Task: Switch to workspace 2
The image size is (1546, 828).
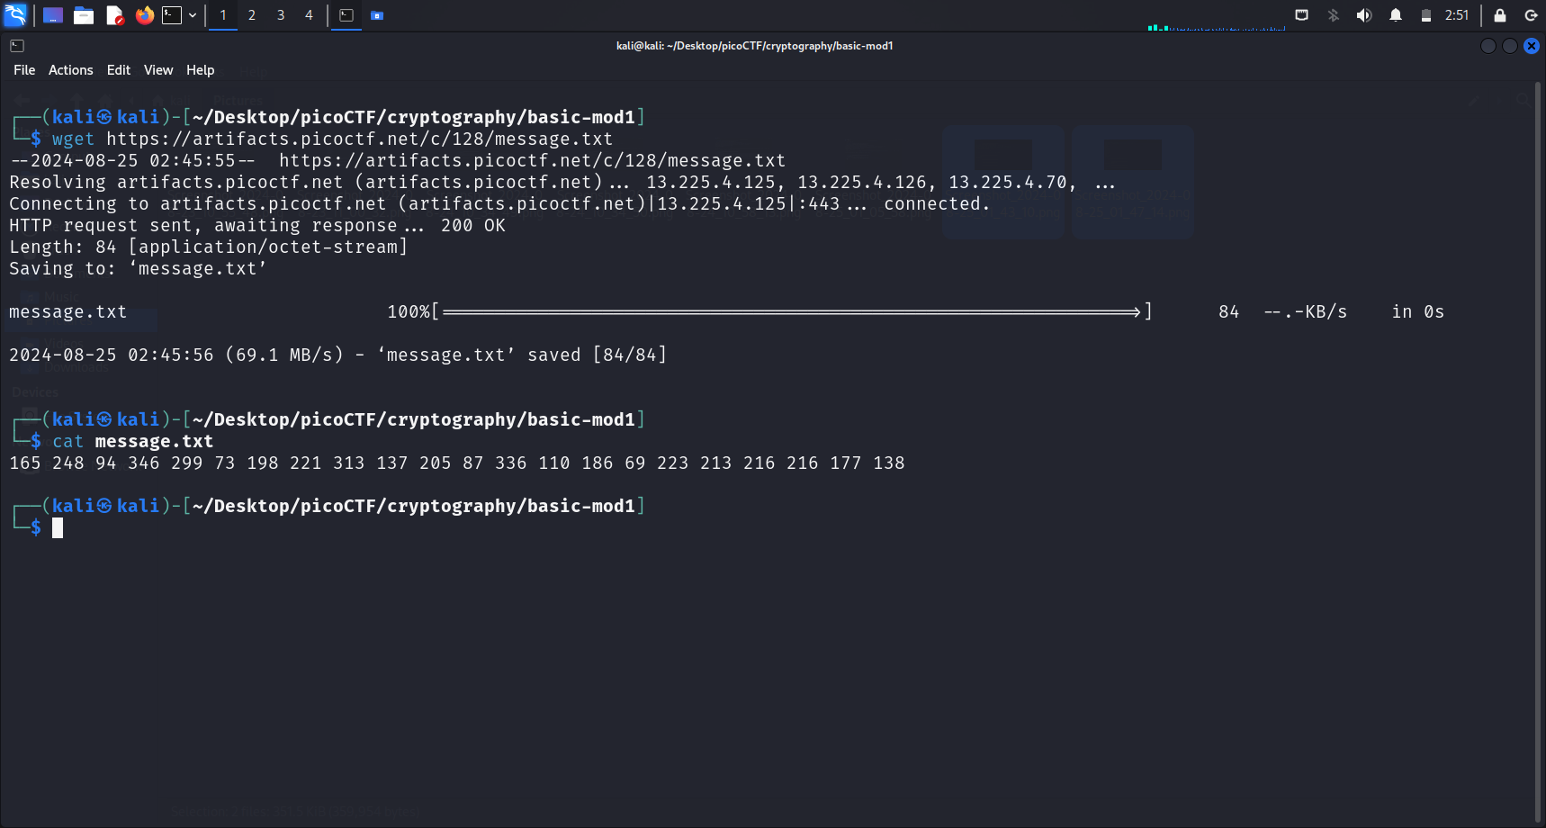Action: [252, 15]
